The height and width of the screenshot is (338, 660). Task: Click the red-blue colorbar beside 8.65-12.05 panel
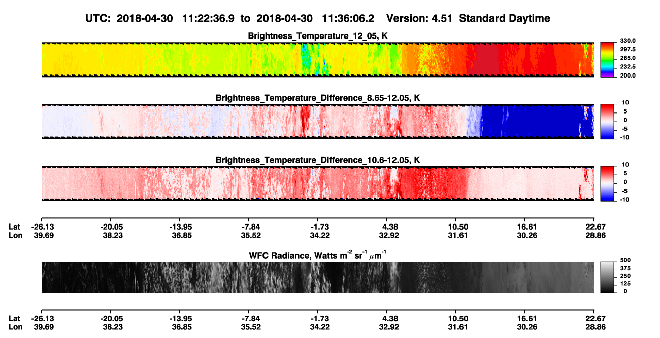point(607,121)
